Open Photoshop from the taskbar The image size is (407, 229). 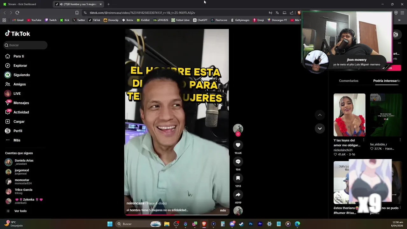tap(251, 224)
